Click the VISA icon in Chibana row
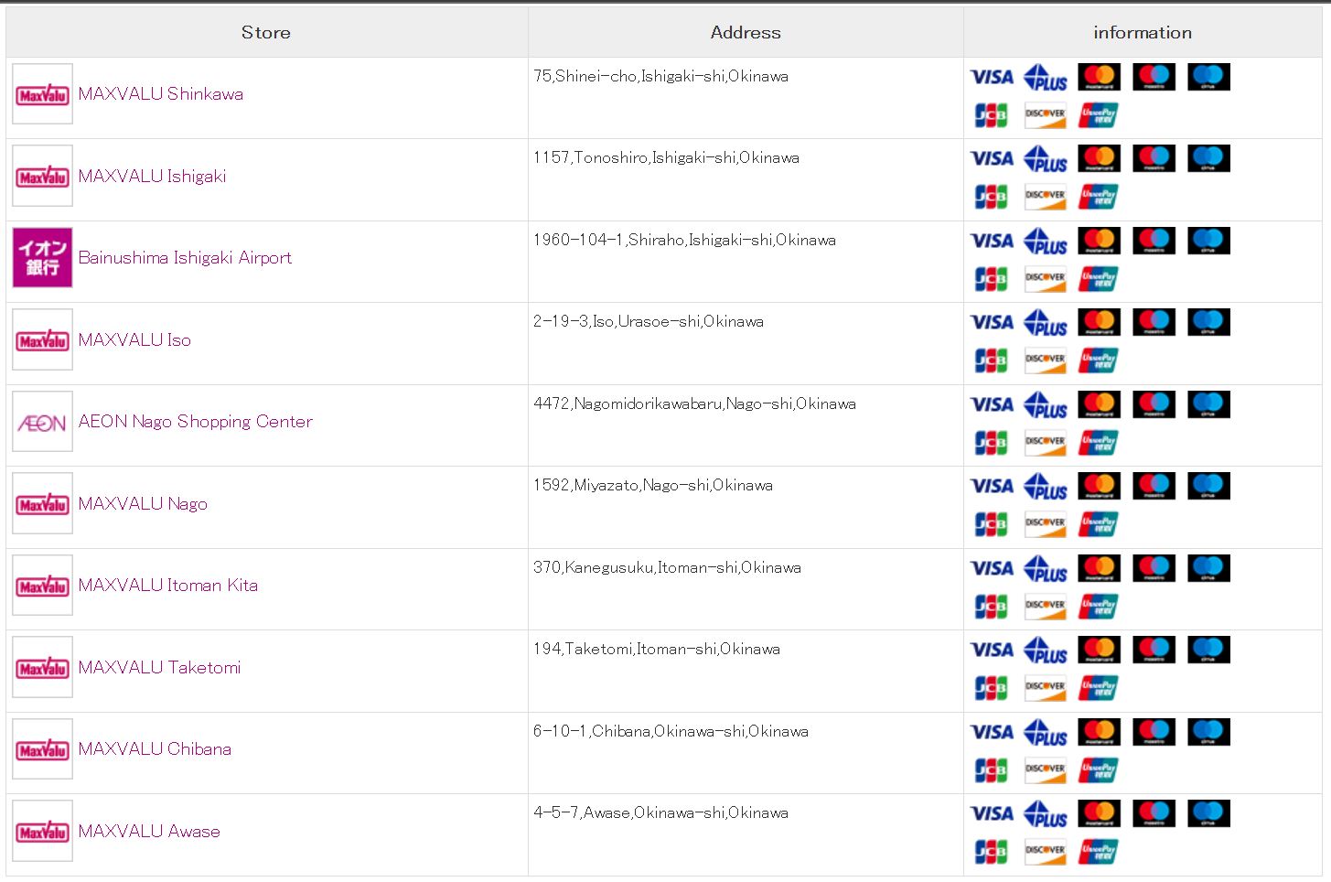 992,732
